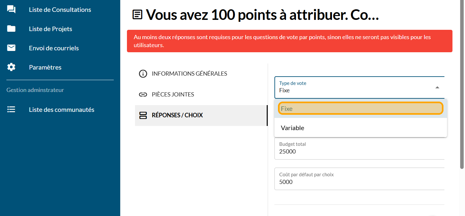
Task: Click the Budget total input field
Action: (359, 152)
